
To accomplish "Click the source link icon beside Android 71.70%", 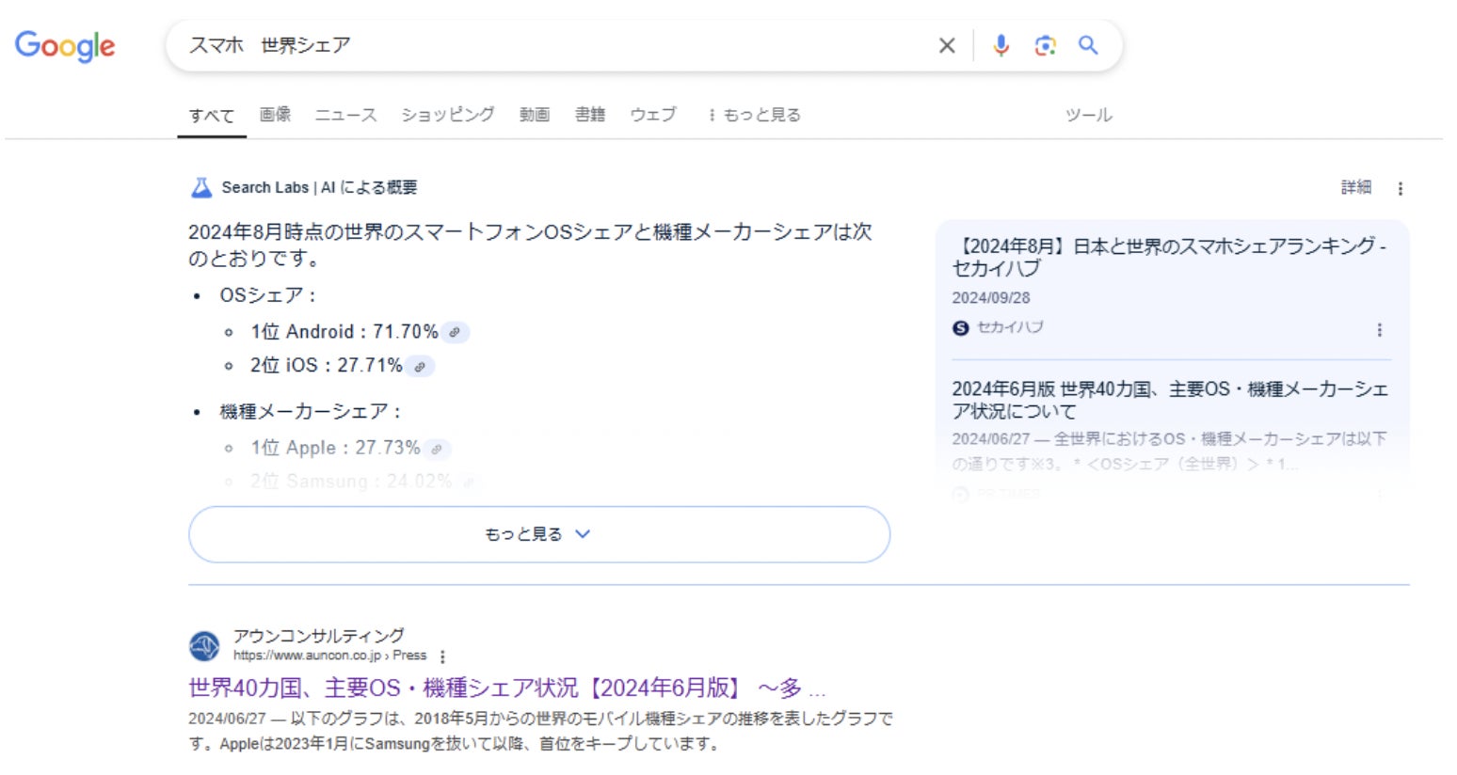I will (x=456, y=332).
